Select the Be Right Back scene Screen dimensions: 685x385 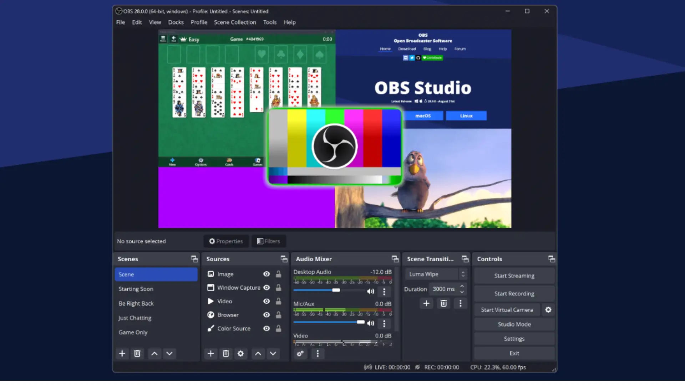point(156,303)
